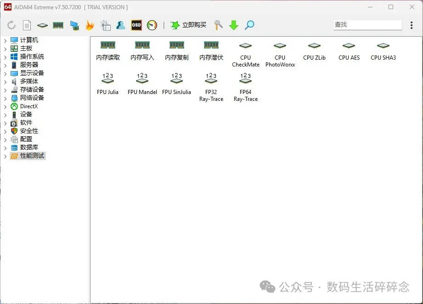Select the FPU Julia benchmark
Viewport: 423px width, 304px height.
coord(107,84)
